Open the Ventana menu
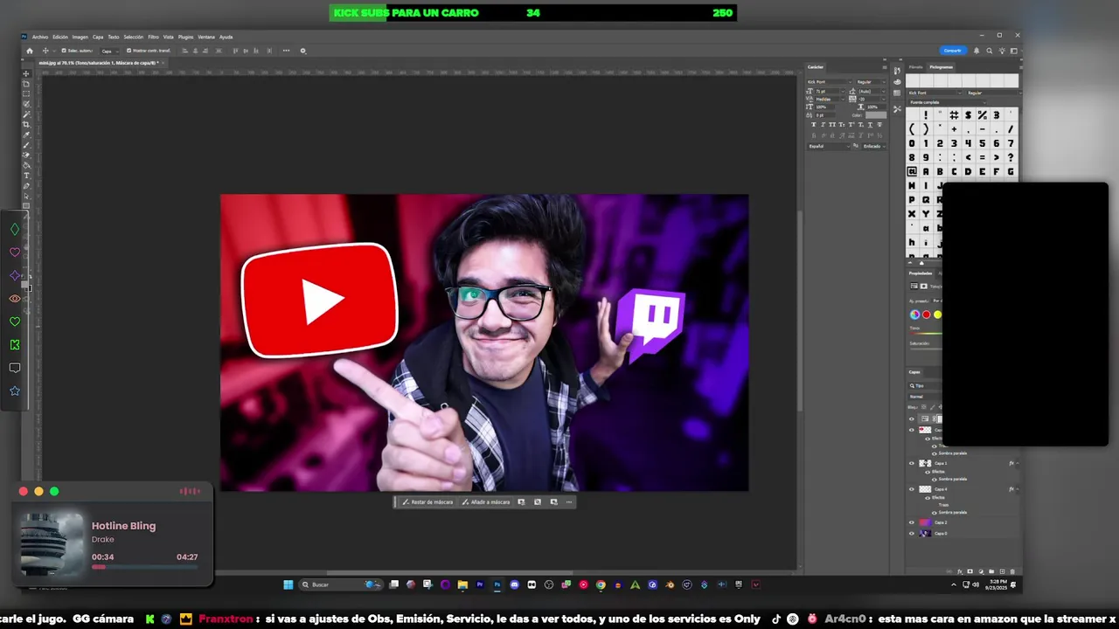This screenshot has width=1119, height=629. [x=206, y=37]
